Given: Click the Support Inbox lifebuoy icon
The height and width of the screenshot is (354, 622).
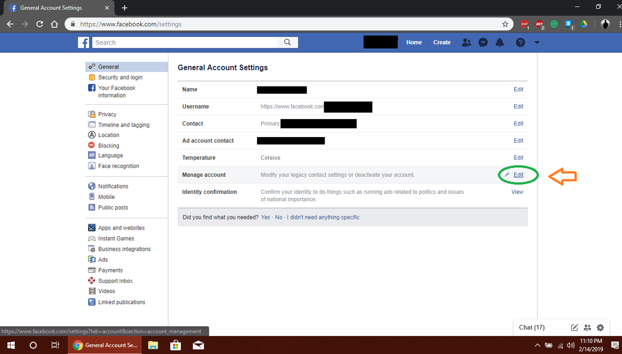Looking at the screenshot, I should [x=92, y=281].
